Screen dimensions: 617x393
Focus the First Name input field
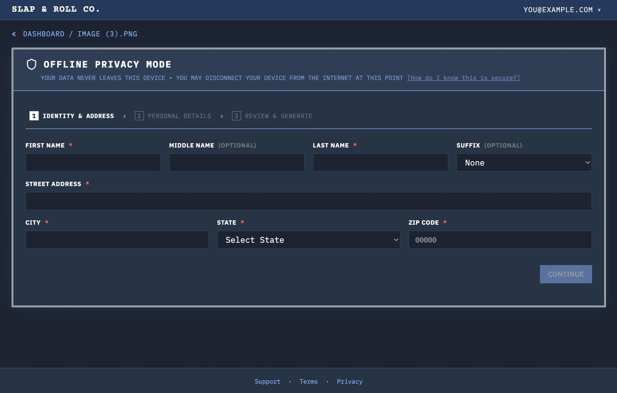(x=93, y=163)
